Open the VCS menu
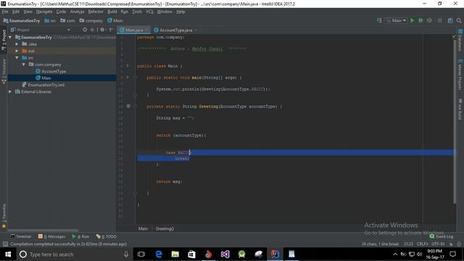 pyautogui.click(x=149, y=12)
